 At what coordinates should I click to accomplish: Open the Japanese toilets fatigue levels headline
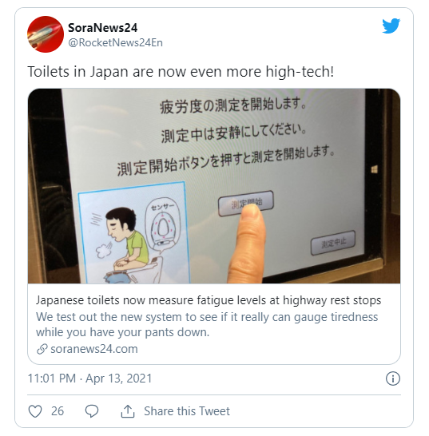209,300
